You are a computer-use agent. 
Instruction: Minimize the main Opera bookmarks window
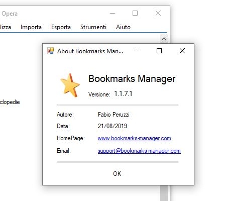pos(112,13)
